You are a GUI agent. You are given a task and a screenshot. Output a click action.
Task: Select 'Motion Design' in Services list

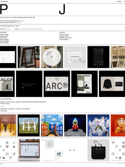click(4, 40)
